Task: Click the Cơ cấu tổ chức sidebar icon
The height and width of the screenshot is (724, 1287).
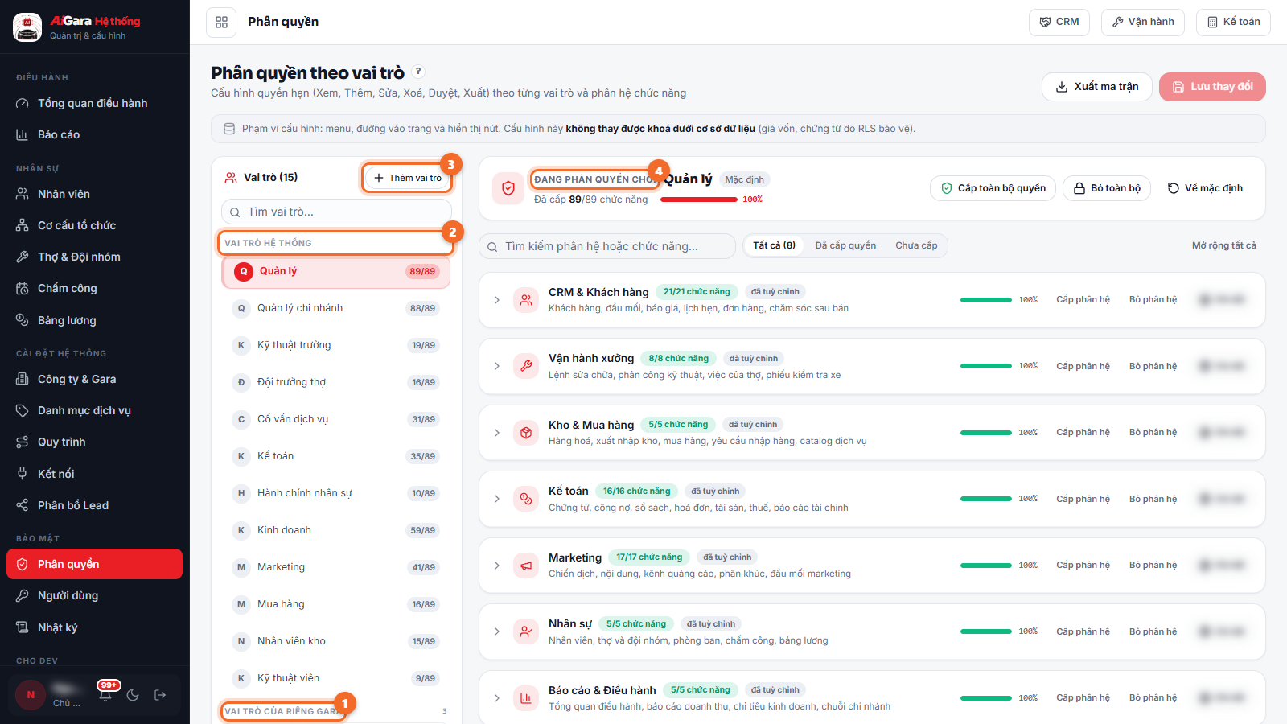Action: tap(23, 225)
